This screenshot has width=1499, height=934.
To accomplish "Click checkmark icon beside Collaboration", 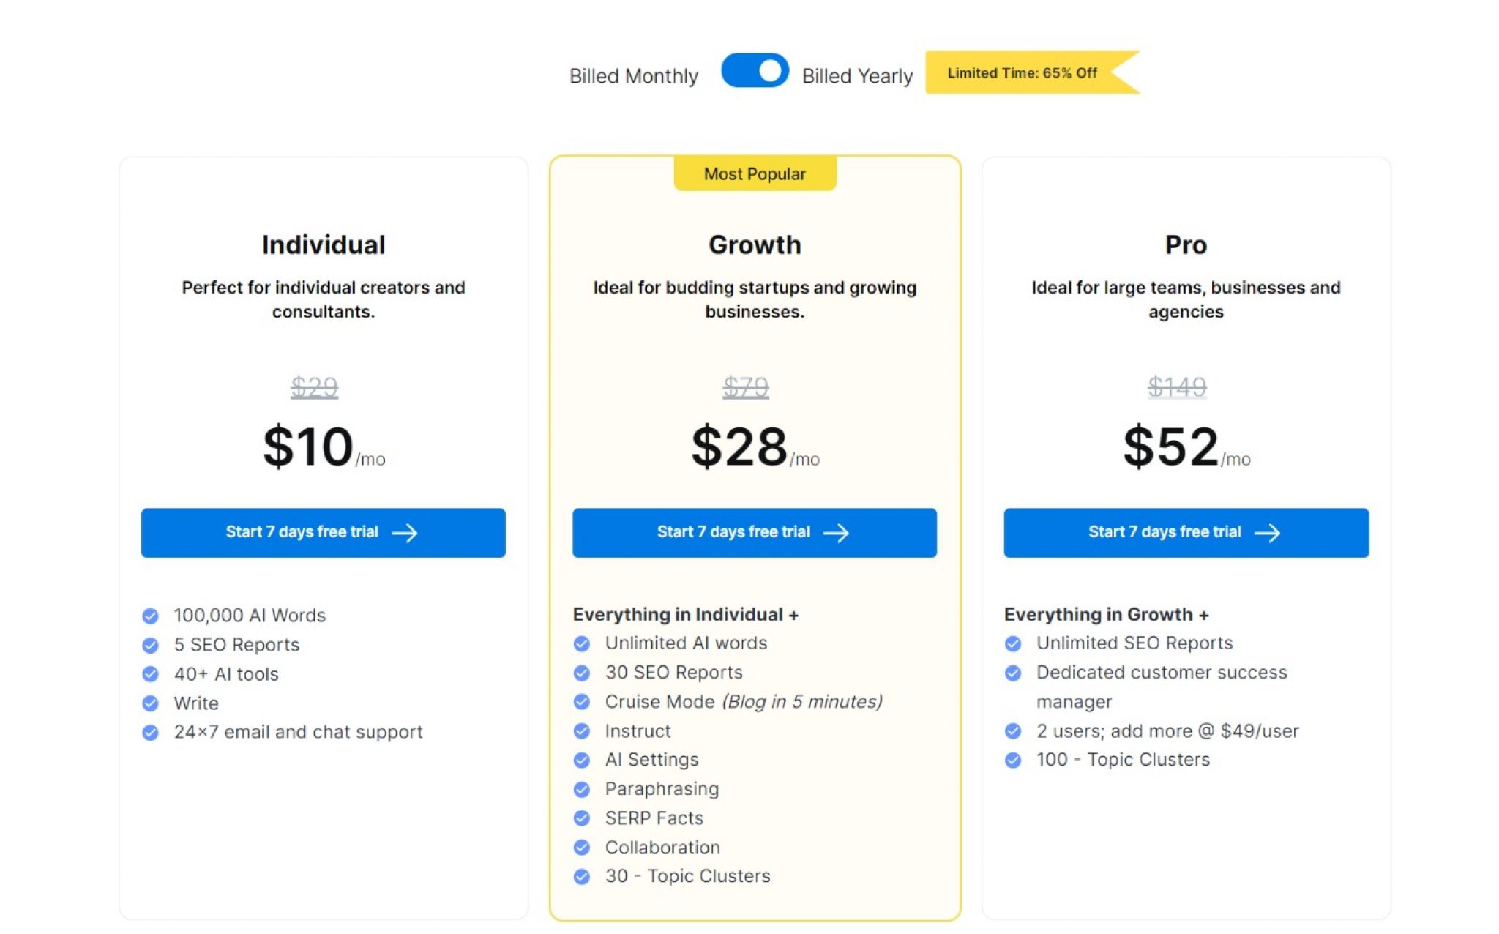I will click(582, 848).
